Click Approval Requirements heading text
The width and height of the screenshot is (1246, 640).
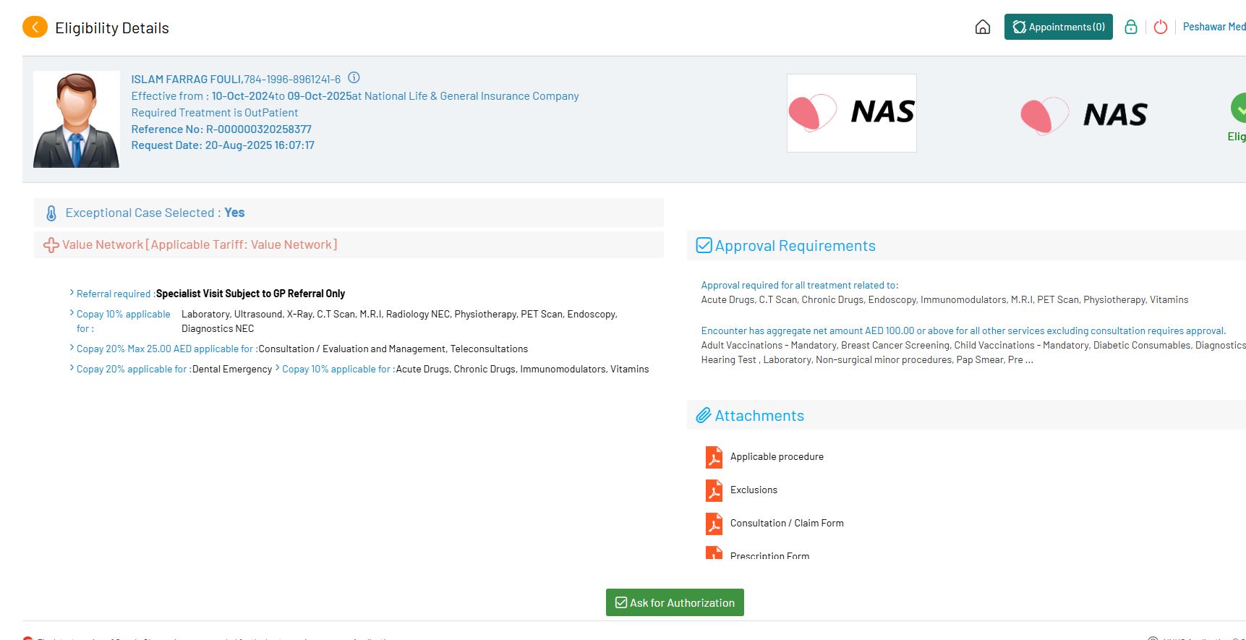795,246
